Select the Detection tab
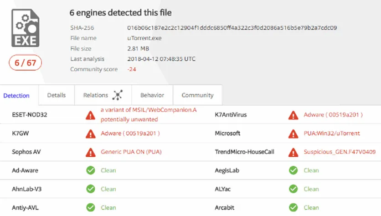 16,96
